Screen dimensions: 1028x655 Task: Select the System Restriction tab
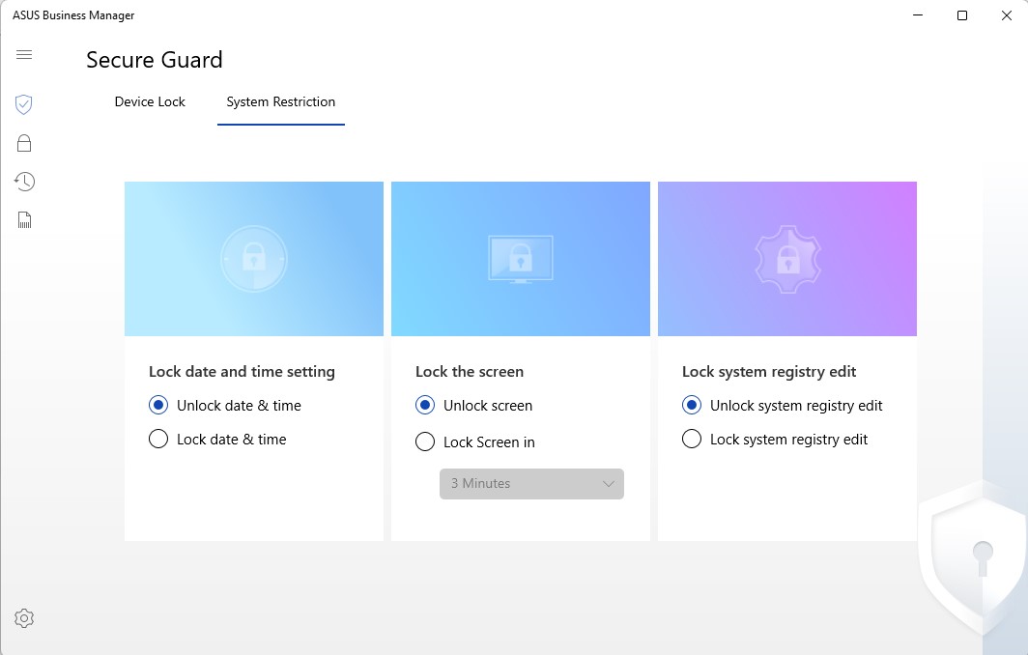point(281,101)
